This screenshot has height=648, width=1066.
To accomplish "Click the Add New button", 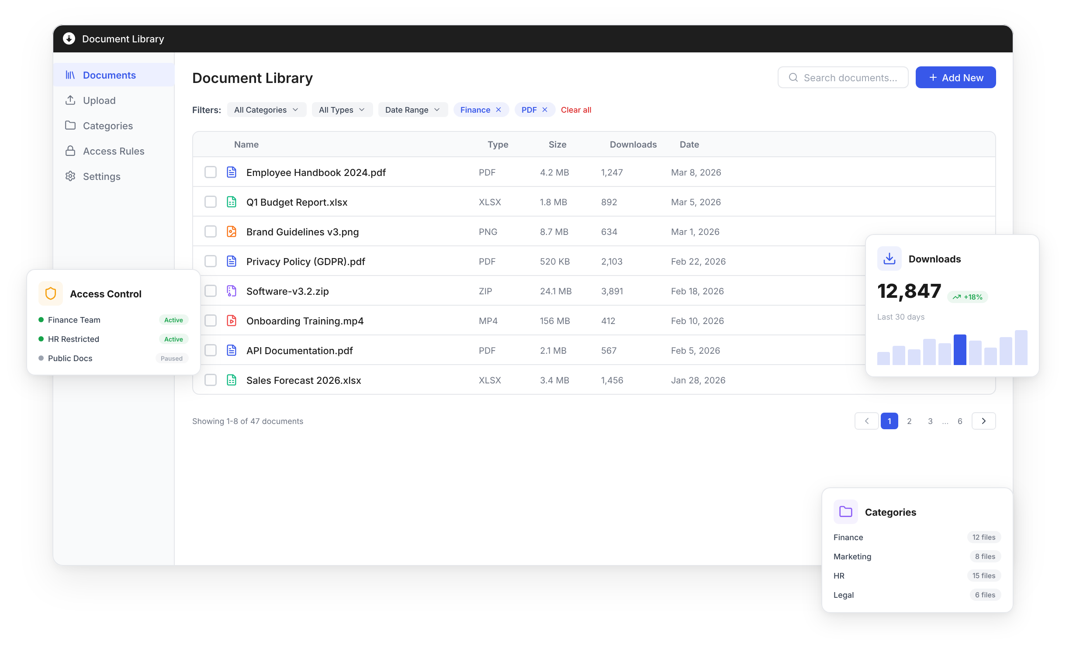I will click(x=955, y=77).
